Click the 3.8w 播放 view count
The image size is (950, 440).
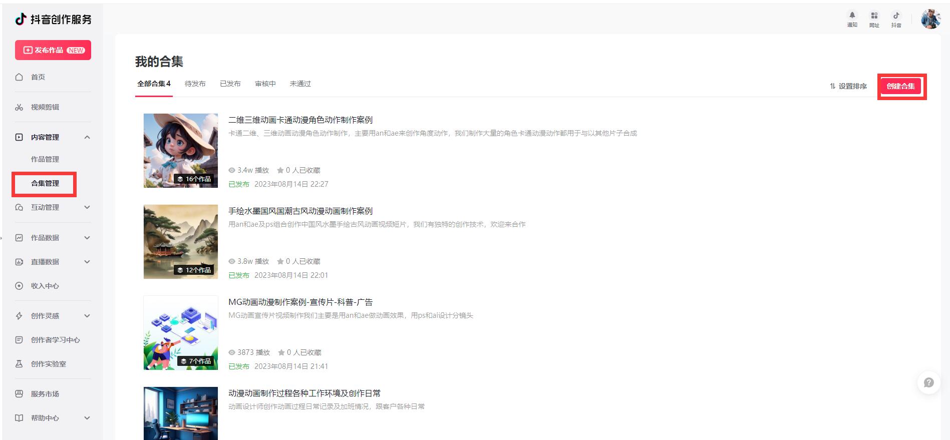click(x=249, y=261)
